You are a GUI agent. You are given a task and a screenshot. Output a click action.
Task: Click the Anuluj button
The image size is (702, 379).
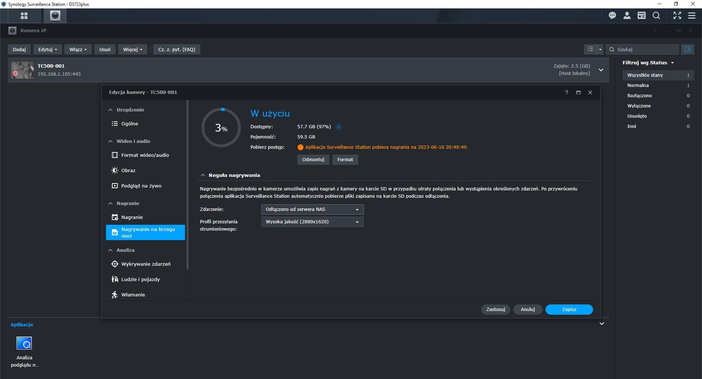click(528, 309)
